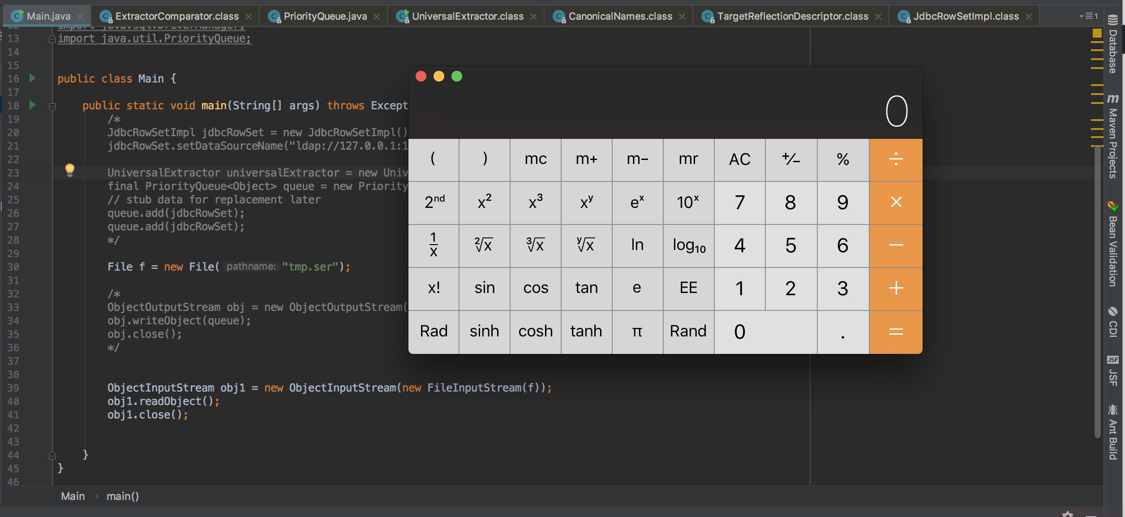Click the mr memory recall key
1125x517 pixels.
(x=688, y=159)
